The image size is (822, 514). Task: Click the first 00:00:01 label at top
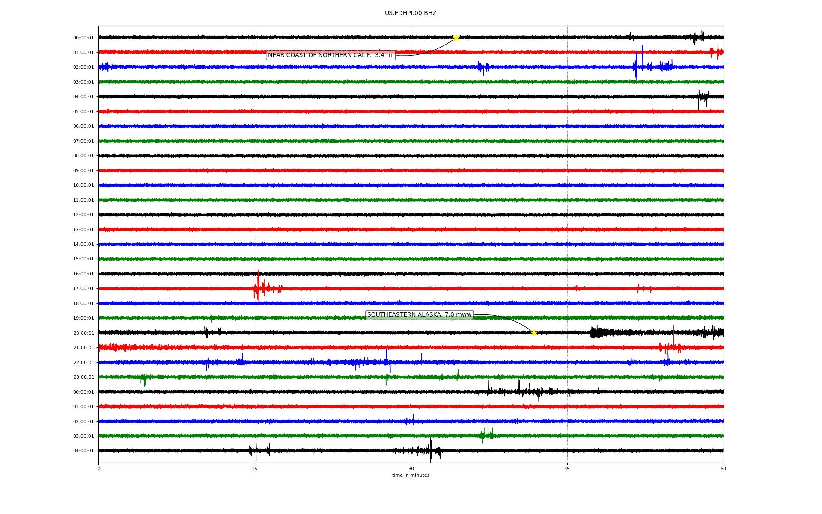coord(83,38)
